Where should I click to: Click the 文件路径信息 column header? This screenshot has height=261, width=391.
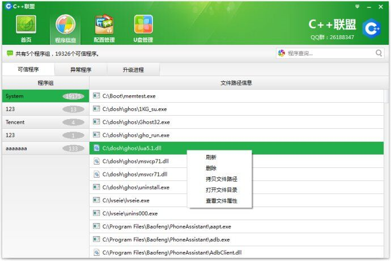[236, 83]
